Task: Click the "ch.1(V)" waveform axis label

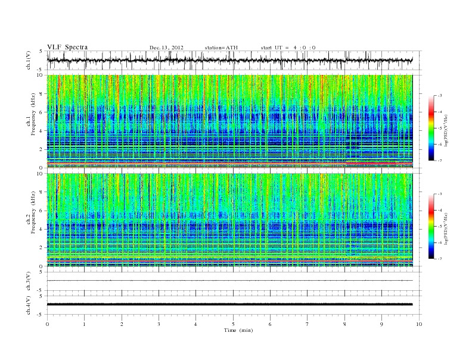Action: (29, 60)
